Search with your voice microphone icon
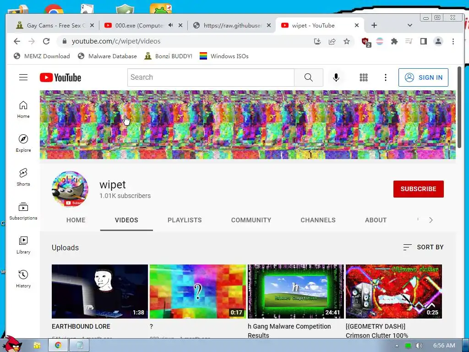 pos(336,77)
